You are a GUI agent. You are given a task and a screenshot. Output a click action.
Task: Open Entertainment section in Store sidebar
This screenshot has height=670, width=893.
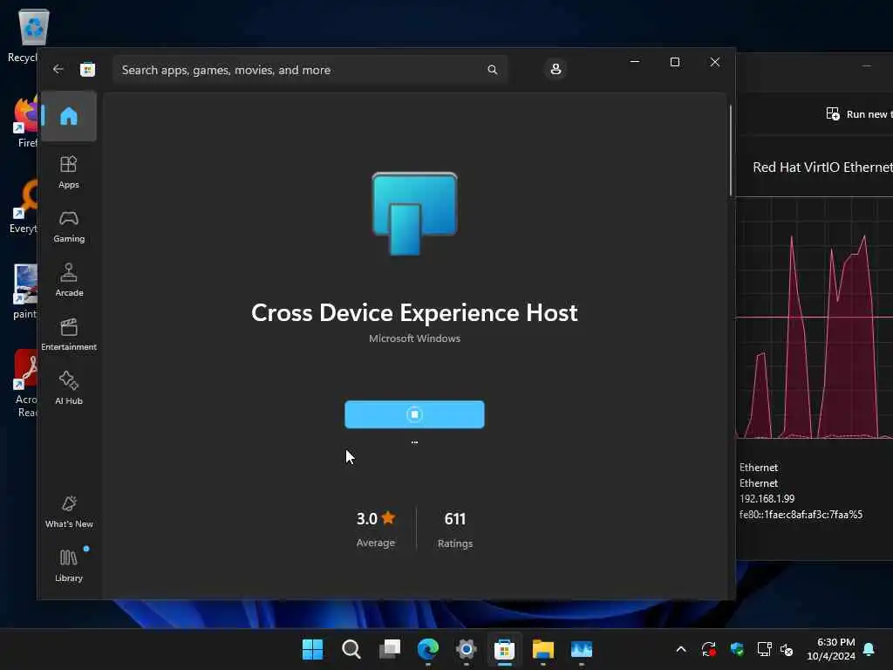(x=69, y=334)
